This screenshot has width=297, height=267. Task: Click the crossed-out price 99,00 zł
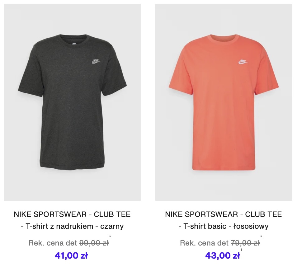[94, 243]
